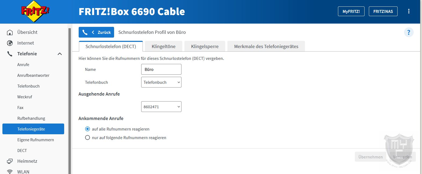Viewport: 422px width, 174px height.
Task: Click the MyFRITZ! button
Action: [x=351, y=11]
